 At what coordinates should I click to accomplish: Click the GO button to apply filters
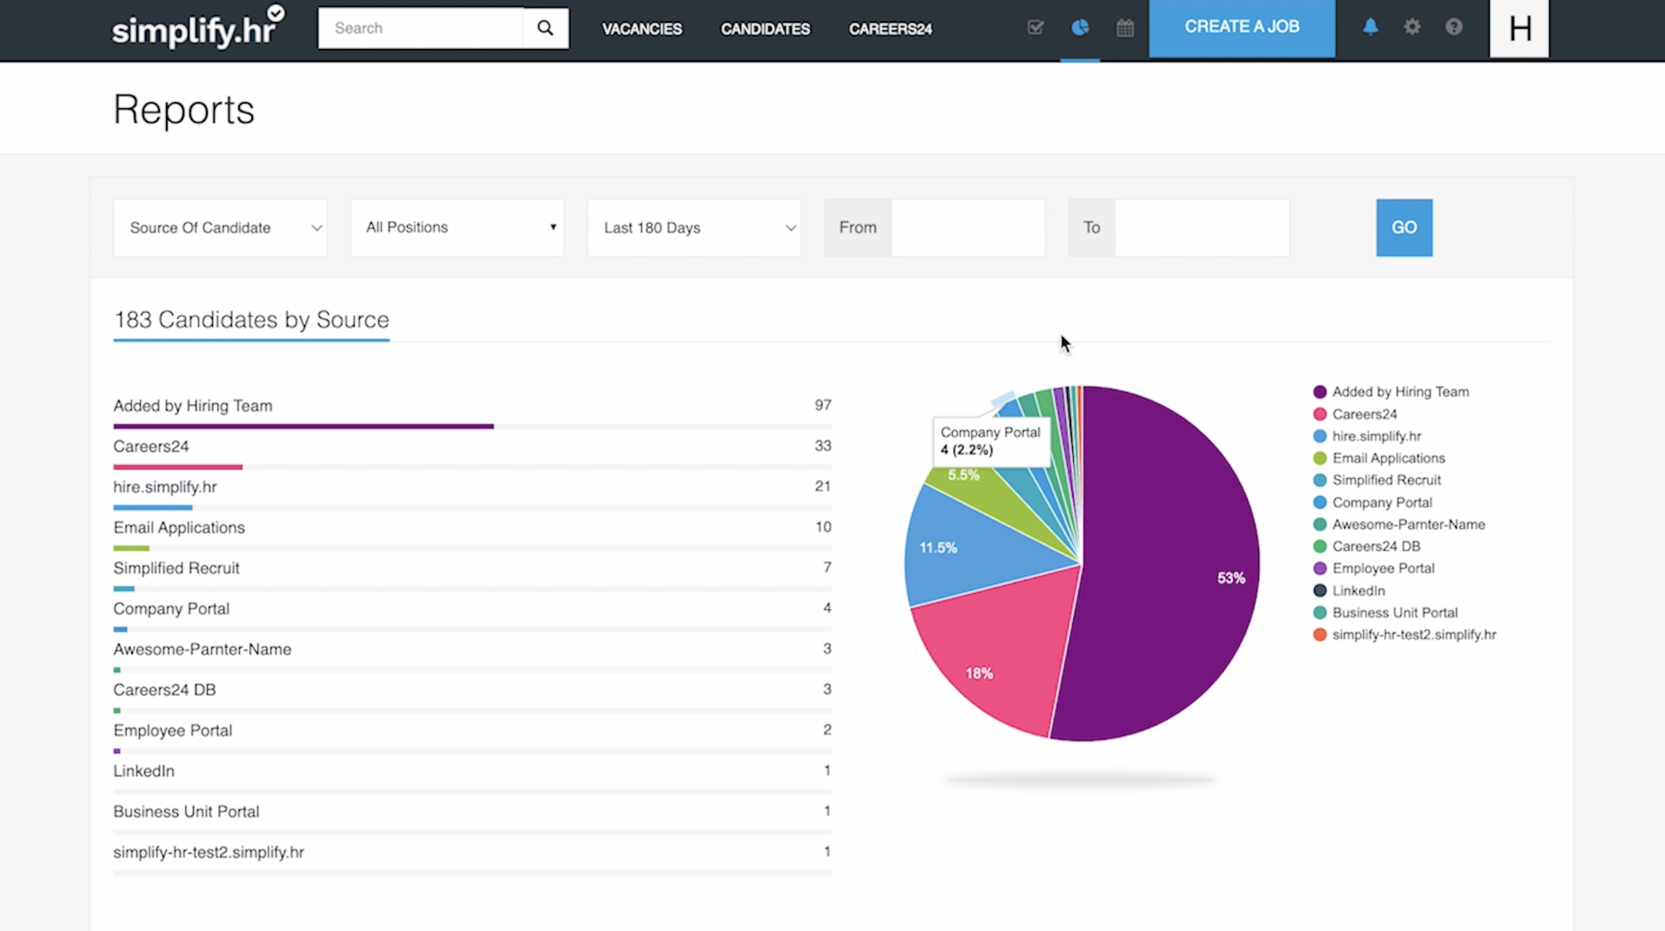1404,228
